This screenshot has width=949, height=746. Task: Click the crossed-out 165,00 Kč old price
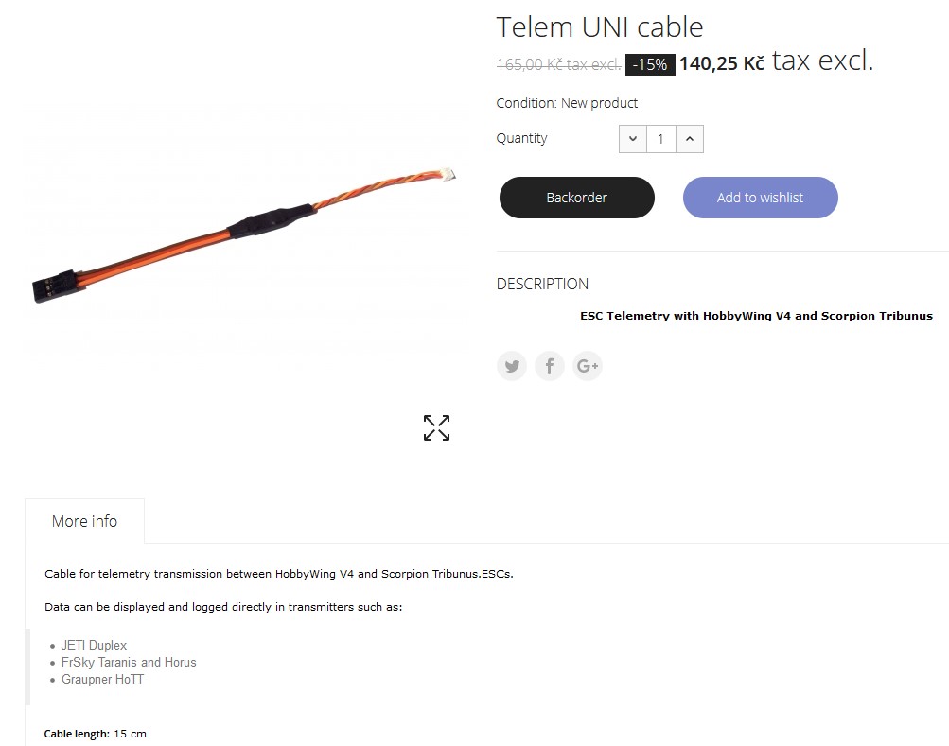(x=558, y=64)
